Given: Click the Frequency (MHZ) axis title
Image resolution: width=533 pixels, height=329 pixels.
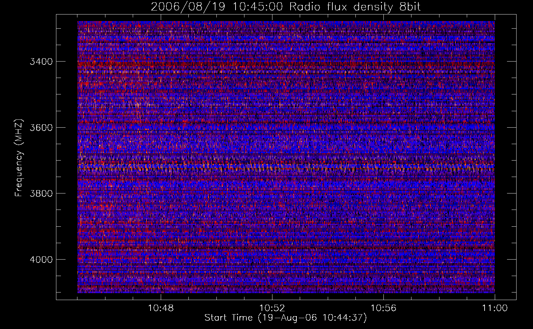Looking at the screenshot, I should 19,158.
